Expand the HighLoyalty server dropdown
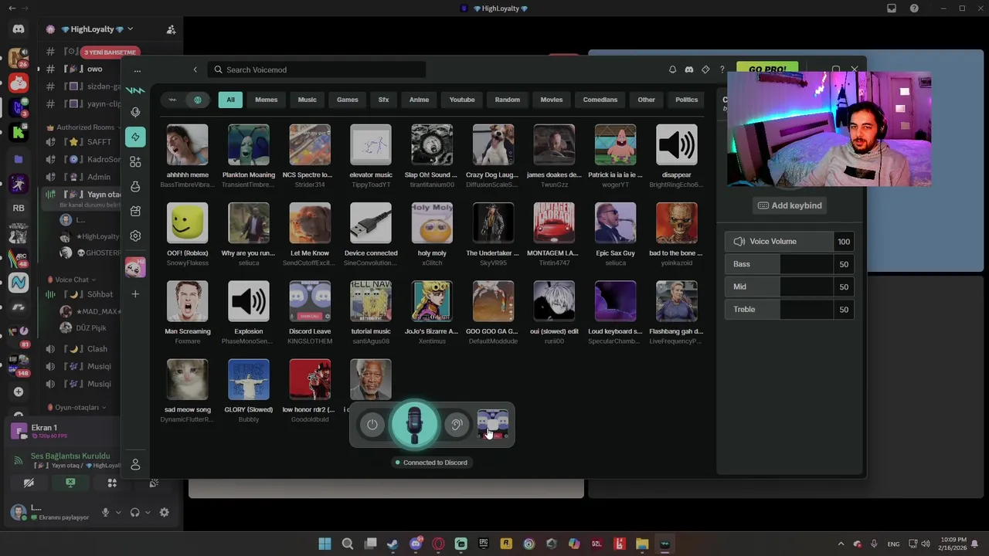The image size is (989, 556). pos(130,29)
